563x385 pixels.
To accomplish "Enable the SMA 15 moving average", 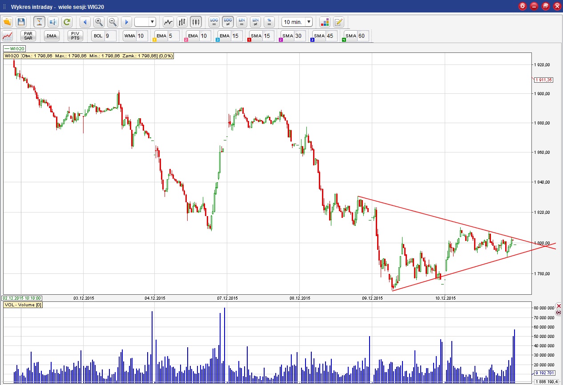I will pyautogui.click(x=256, y=36).
